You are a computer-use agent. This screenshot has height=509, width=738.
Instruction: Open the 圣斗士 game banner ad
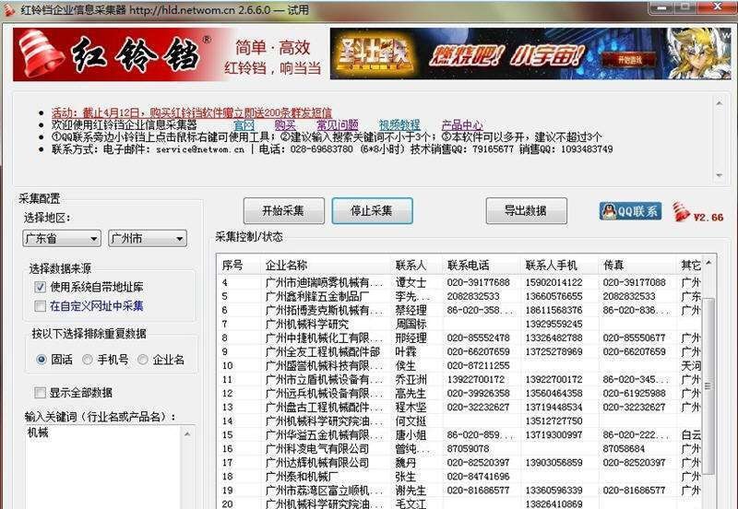pos(530,53)
